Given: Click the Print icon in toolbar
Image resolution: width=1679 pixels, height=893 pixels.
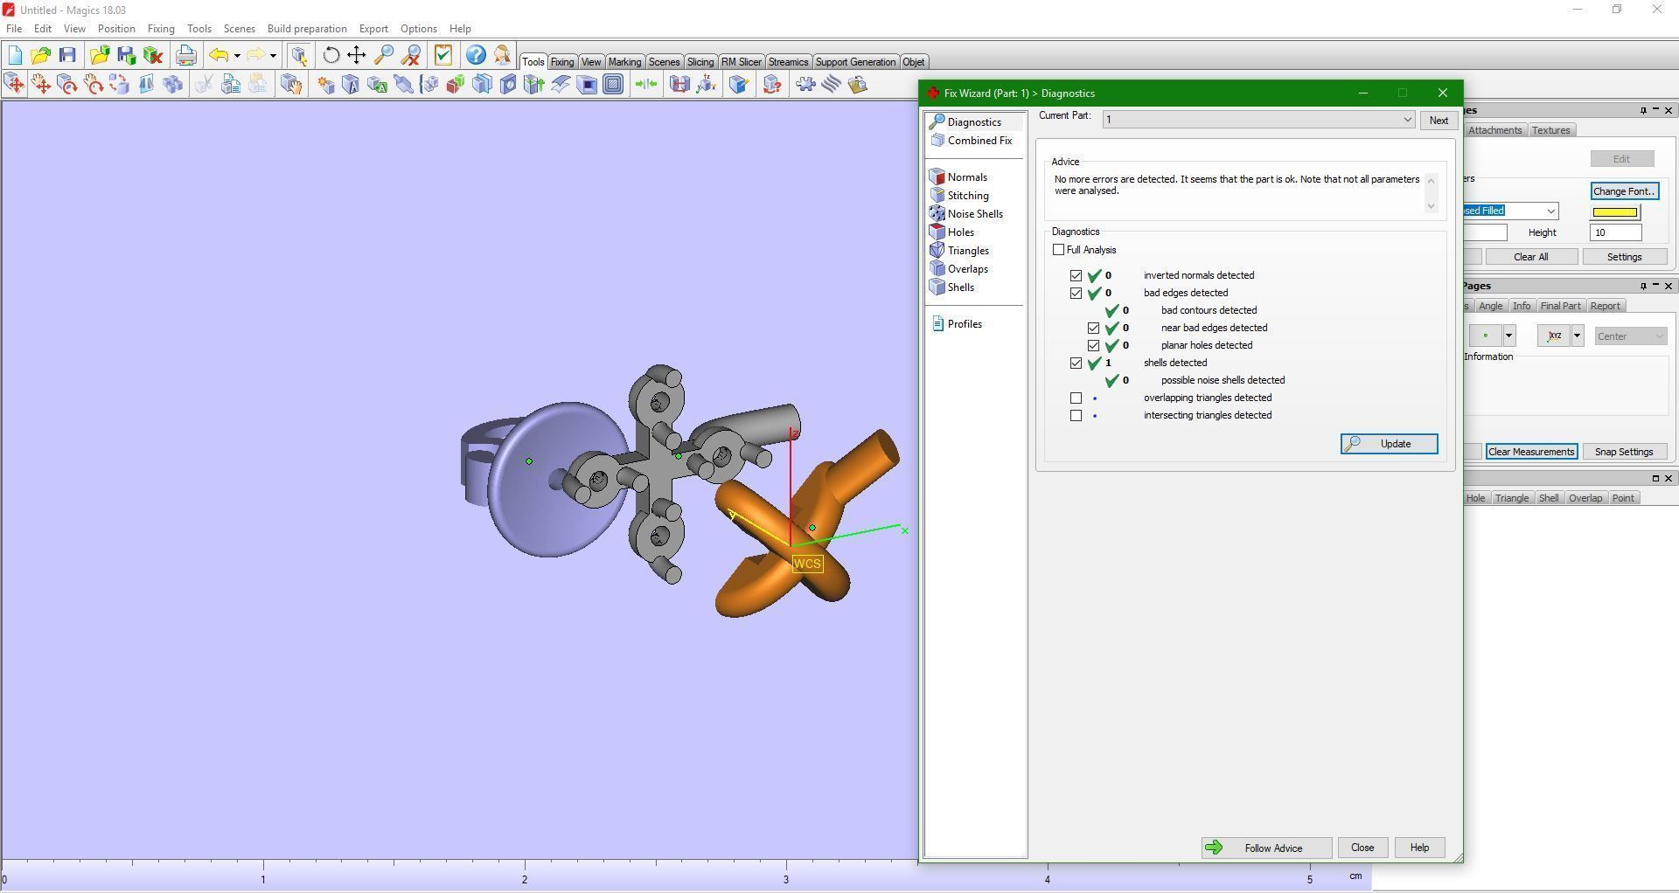Looking at the screenshot, I should point(185,55).
